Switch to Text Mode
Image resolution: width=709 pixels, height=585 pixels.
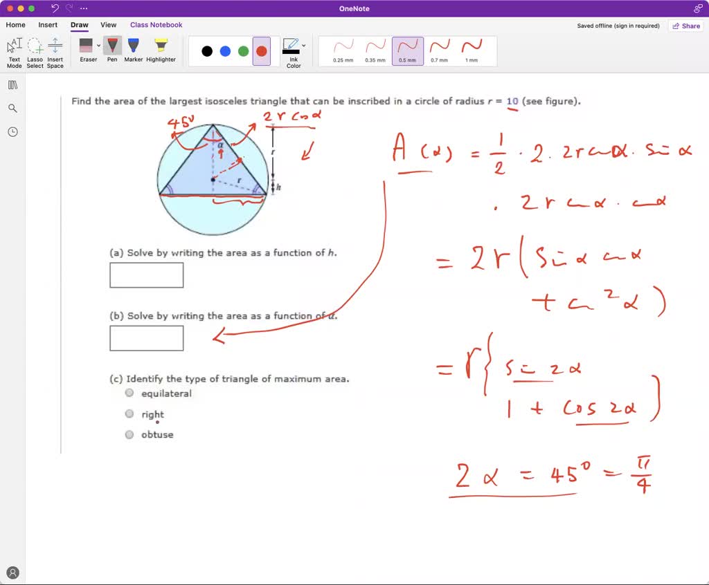click(x=14, y=50)
